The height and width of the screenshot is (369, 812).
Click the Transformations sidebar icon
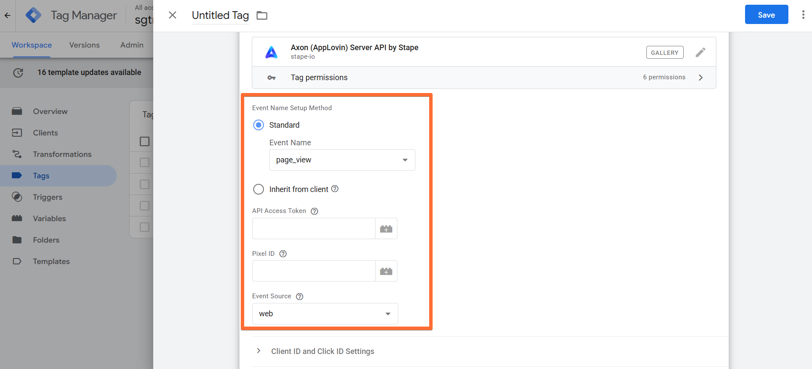coord(17,154)
